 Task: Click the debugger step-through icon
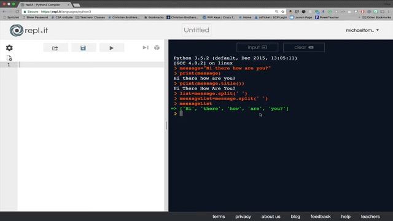[x=146, y=48]
